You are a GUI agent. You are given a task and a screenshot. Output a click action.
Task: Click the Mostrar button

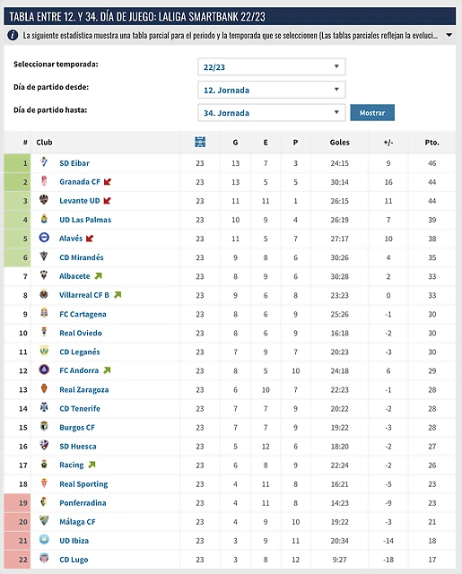tap(372, 113)
